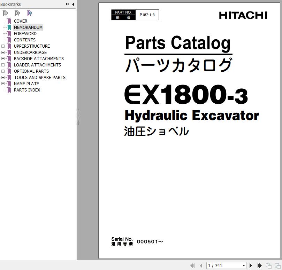The image size is (282, 270).
Task: Select the UNDERCARRIAGE bookmark
Action: coord(30,53)
